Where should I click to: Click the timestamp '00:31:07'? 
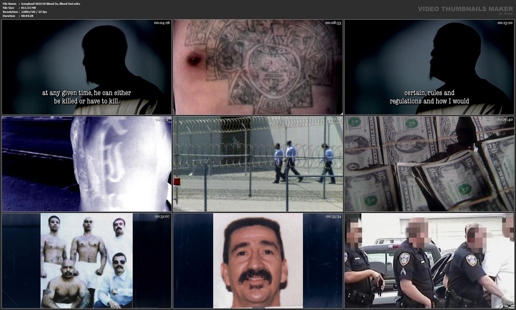tap(162, 216)
